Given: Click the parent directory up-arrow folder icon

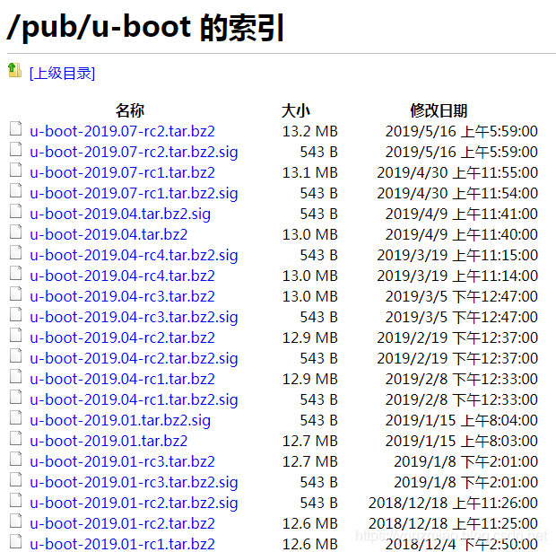Looking at the screenshot, I should (x=15, y=70).
